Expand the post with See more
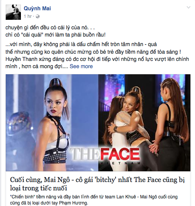This screenshot has height=206, width=195. [x=81, y=66]
